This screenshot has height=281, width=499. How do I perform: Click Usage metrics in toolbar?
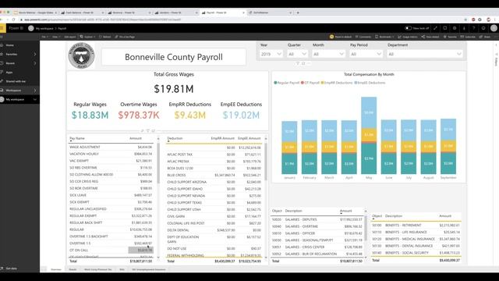(408, 37)
